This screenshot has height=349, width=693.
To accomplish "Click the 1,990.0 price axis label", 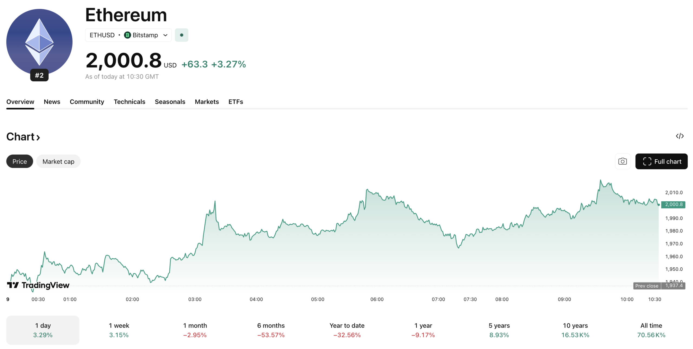I will (674, 218).
